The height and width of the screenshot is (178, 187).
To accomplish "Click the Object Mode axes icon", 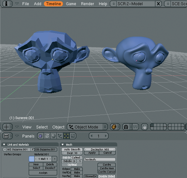I will [71, 127].
